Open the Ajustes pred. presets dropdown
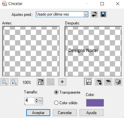The image size is (124, 118). tap(86, 14)
